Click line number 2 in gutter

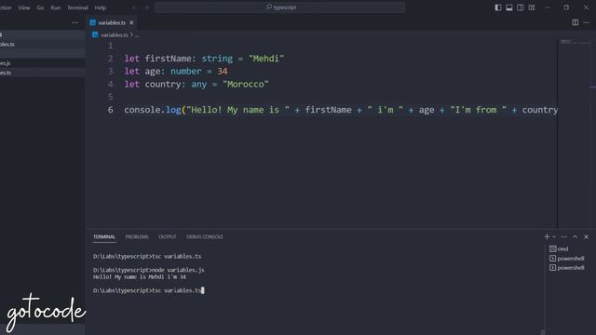[110, 59]
